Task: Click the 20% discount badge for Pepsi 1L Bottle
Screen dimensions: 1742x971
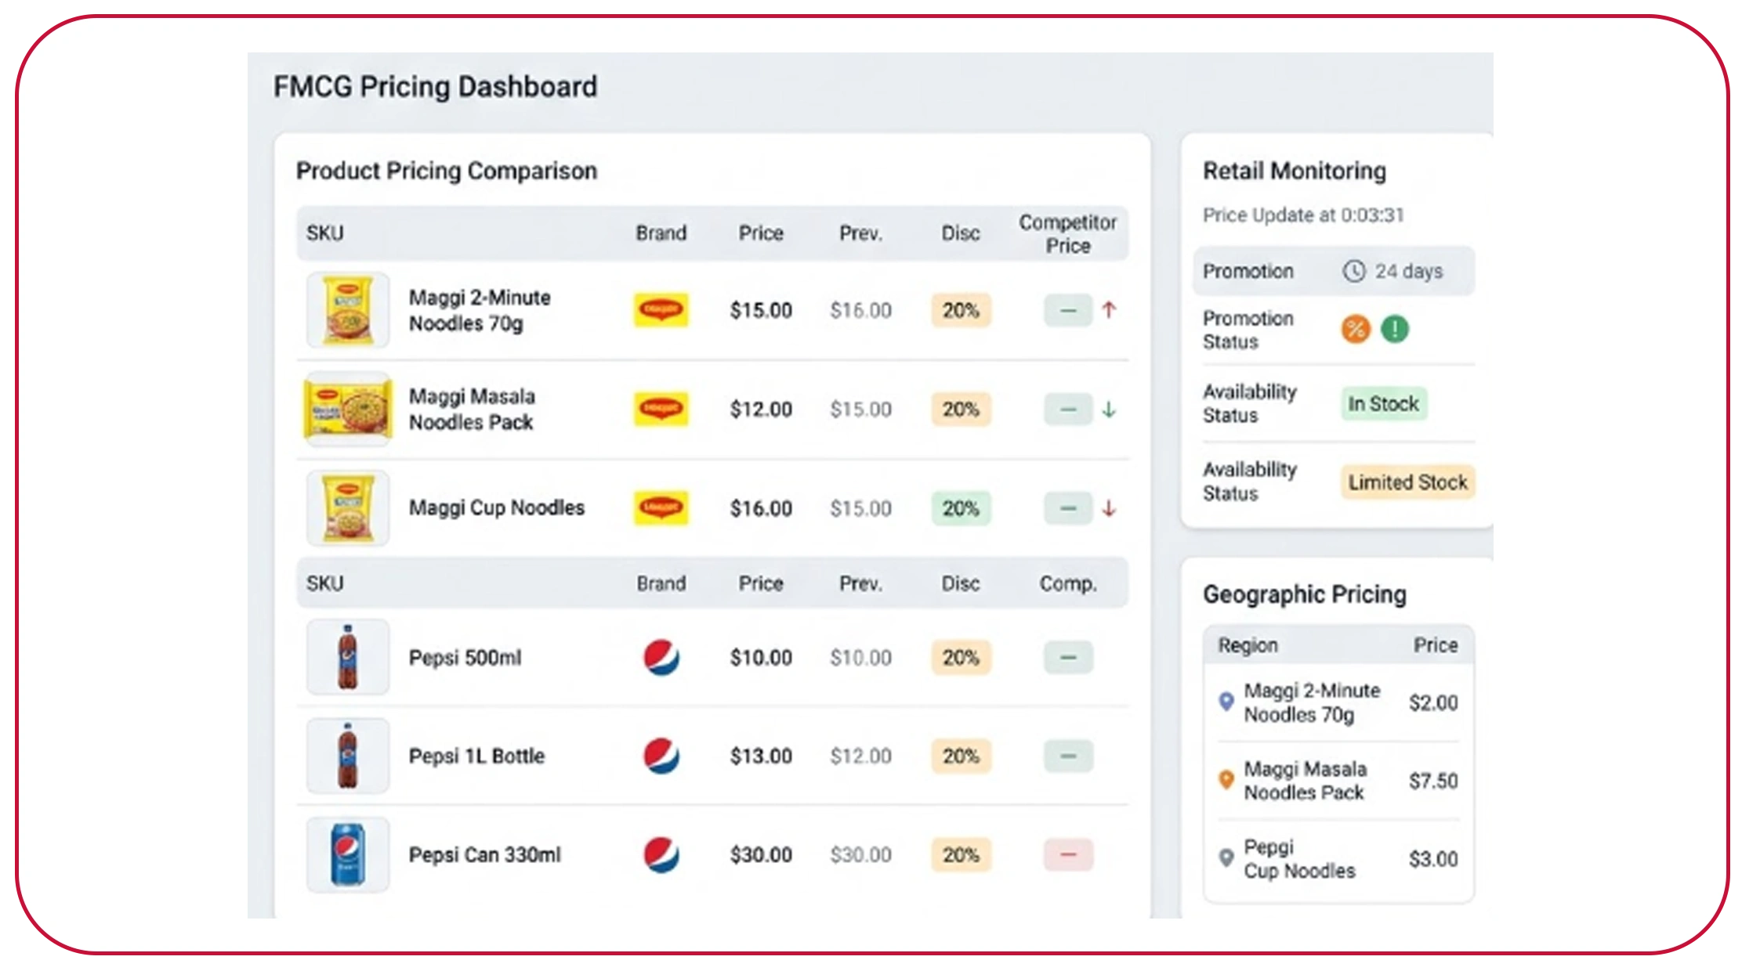Action: 961,756
